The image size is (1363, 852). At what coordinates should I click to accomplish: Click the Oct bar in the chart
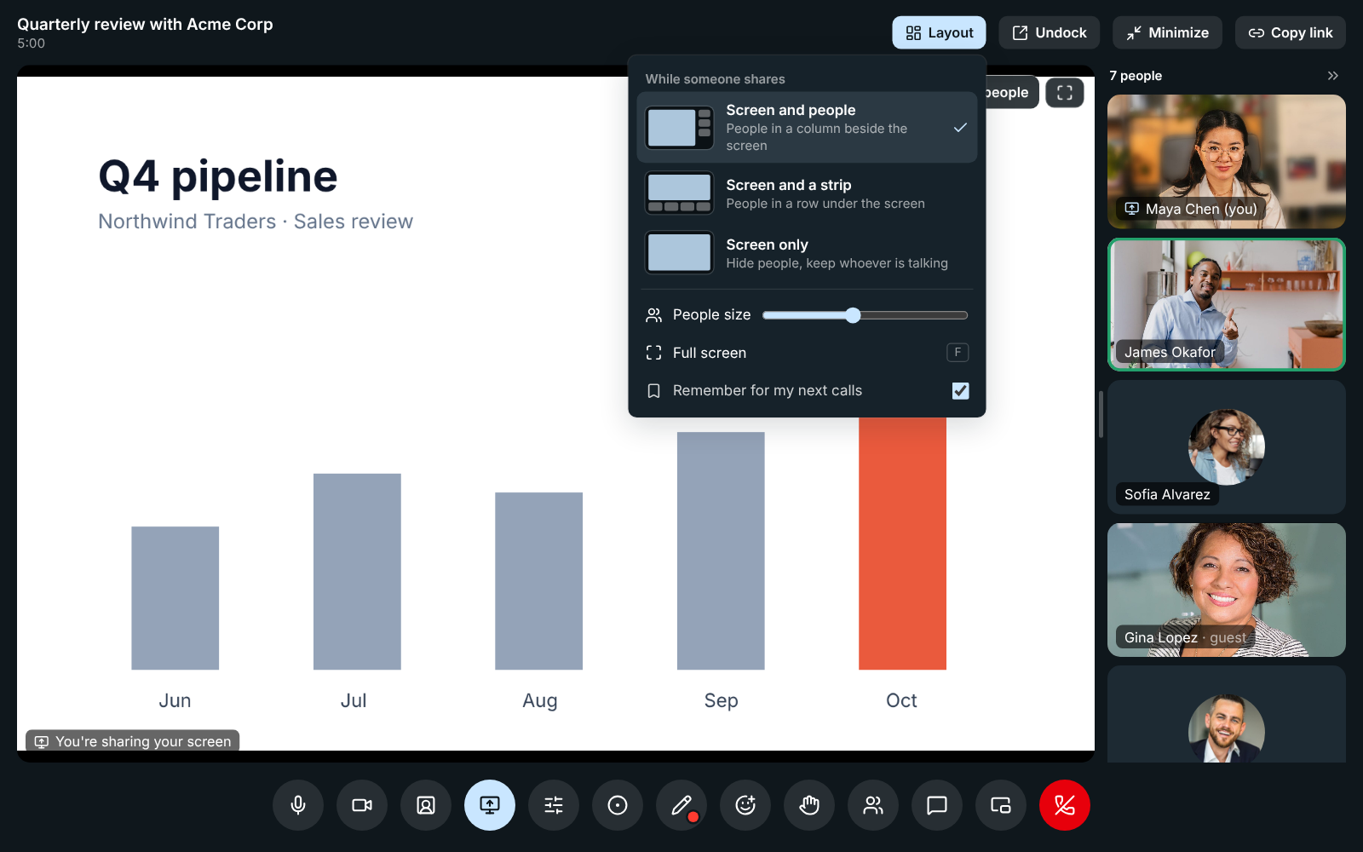(x=902, y=543)
